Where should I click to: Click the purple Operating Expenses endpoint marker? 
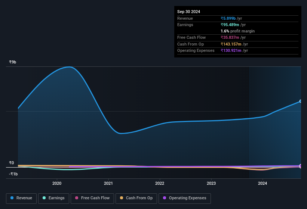point(301,166)
